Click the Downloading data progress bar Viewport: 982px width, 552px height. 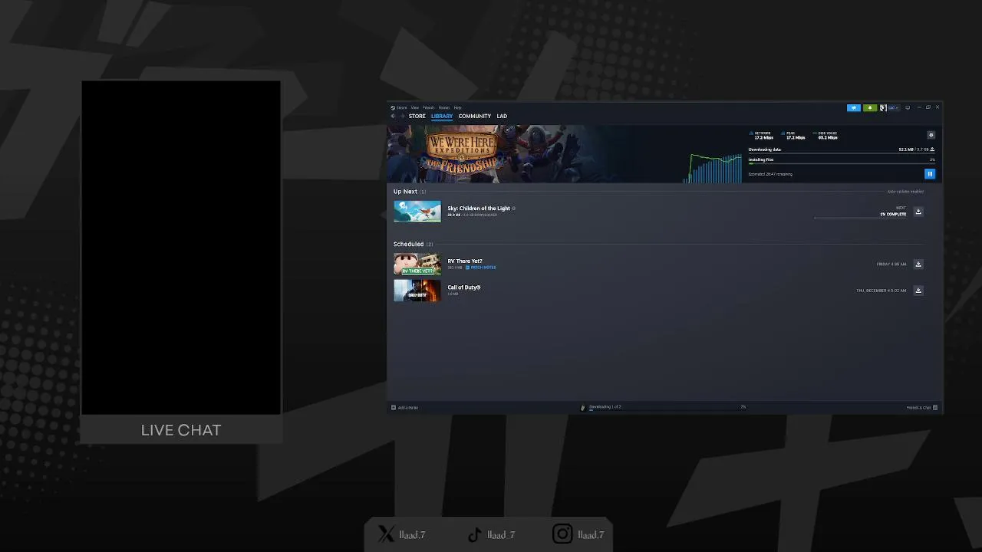pyautogui.click(x=842, y=153)
